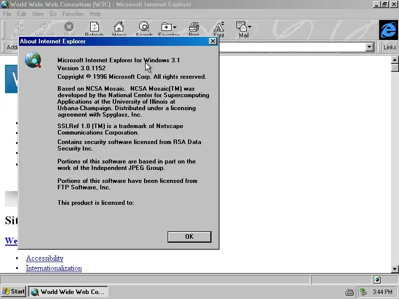
Task: Open the Address bar dropdown arrow
Action: 370,47
